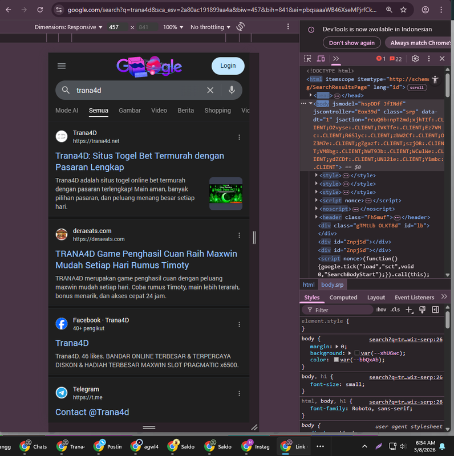Open DevTools settings gear
Screen dimensions: 454x456
click(x=415, y=59)
